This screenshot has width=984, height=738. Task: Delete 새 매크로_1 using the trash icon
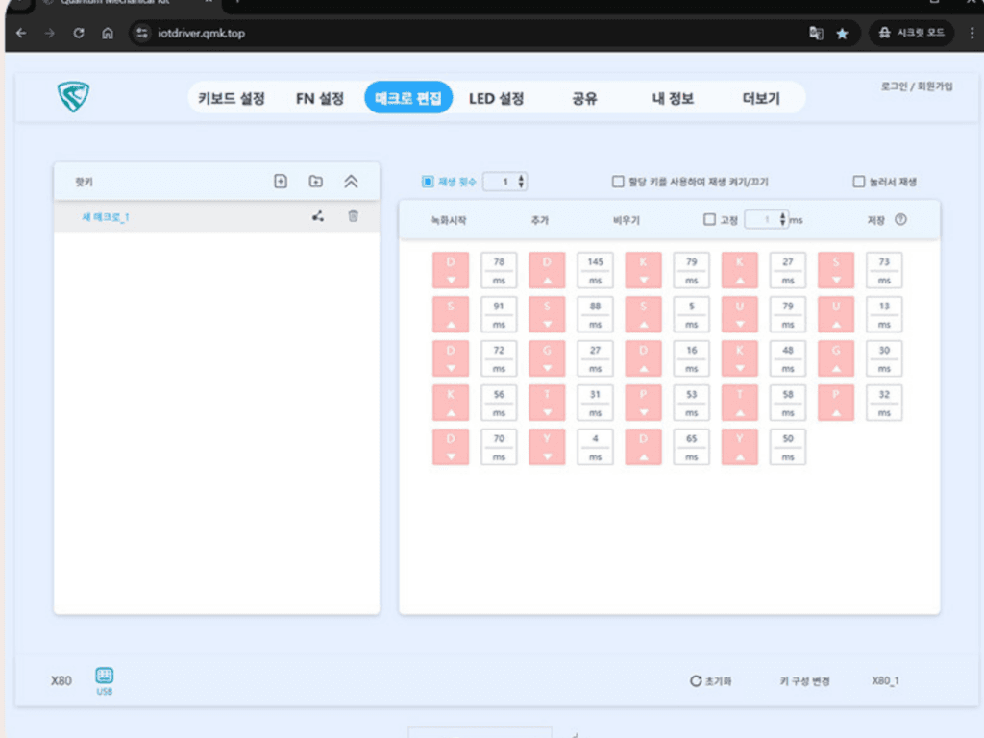click(353, 216)
